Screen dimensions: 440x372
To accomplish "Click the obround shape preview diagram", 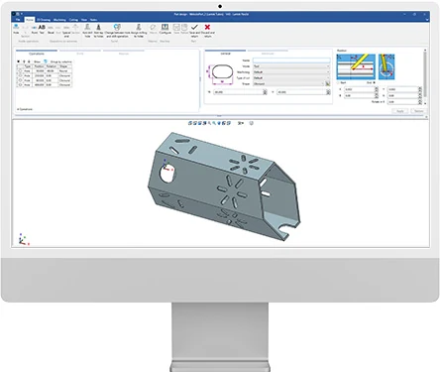I will 220,73.
